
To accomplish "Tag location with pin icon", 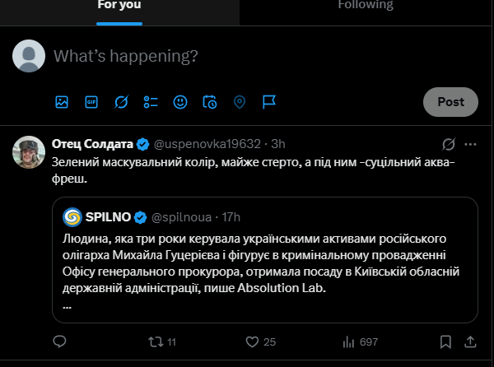I will click(240, 102).
